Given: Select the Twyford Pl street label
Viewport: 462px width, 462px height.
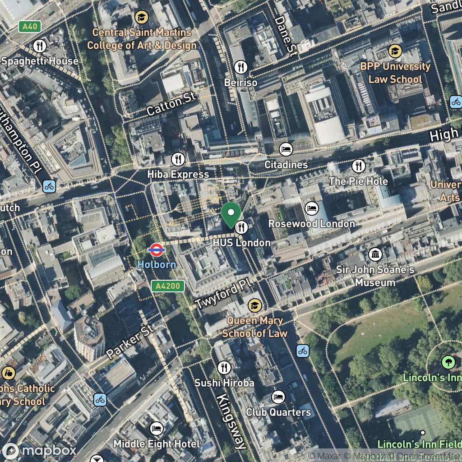Looking at the screenshot, I should click(224, 293).
